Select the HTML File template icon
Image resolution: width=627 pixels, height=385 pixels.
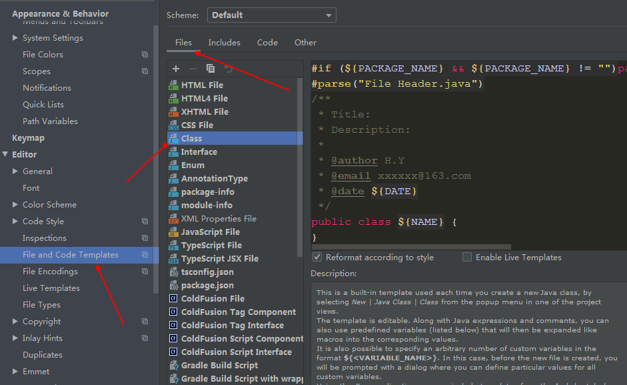point(173,85)
